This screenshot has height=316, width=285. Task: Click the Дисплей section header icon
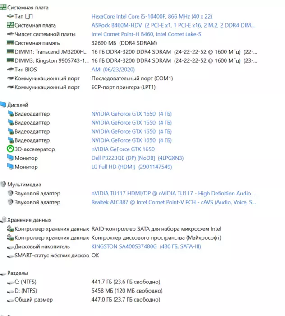click(x=3, y=104)
